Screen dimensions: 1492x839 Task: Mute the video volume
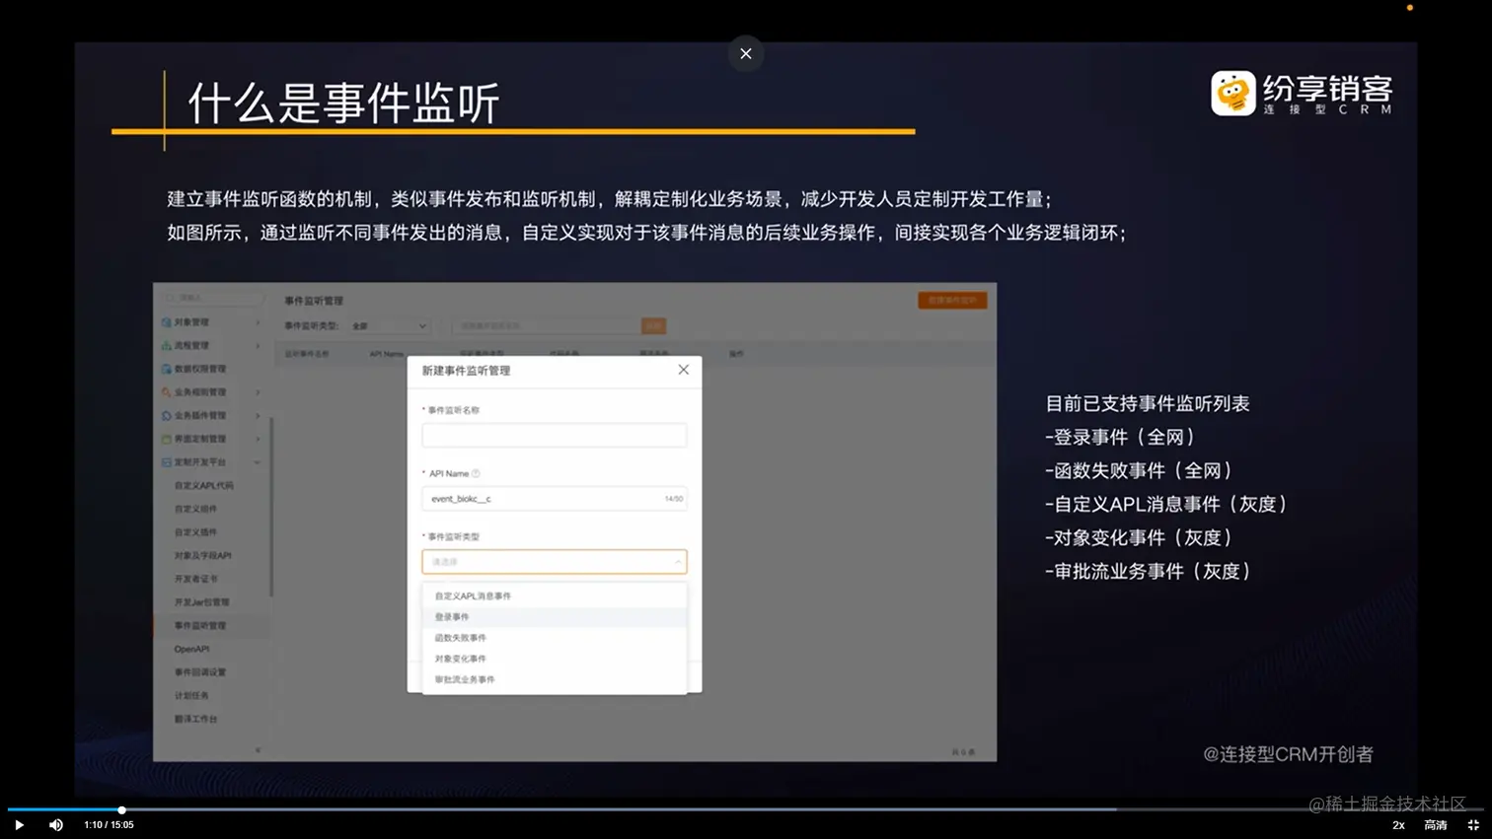click(56, 825)
